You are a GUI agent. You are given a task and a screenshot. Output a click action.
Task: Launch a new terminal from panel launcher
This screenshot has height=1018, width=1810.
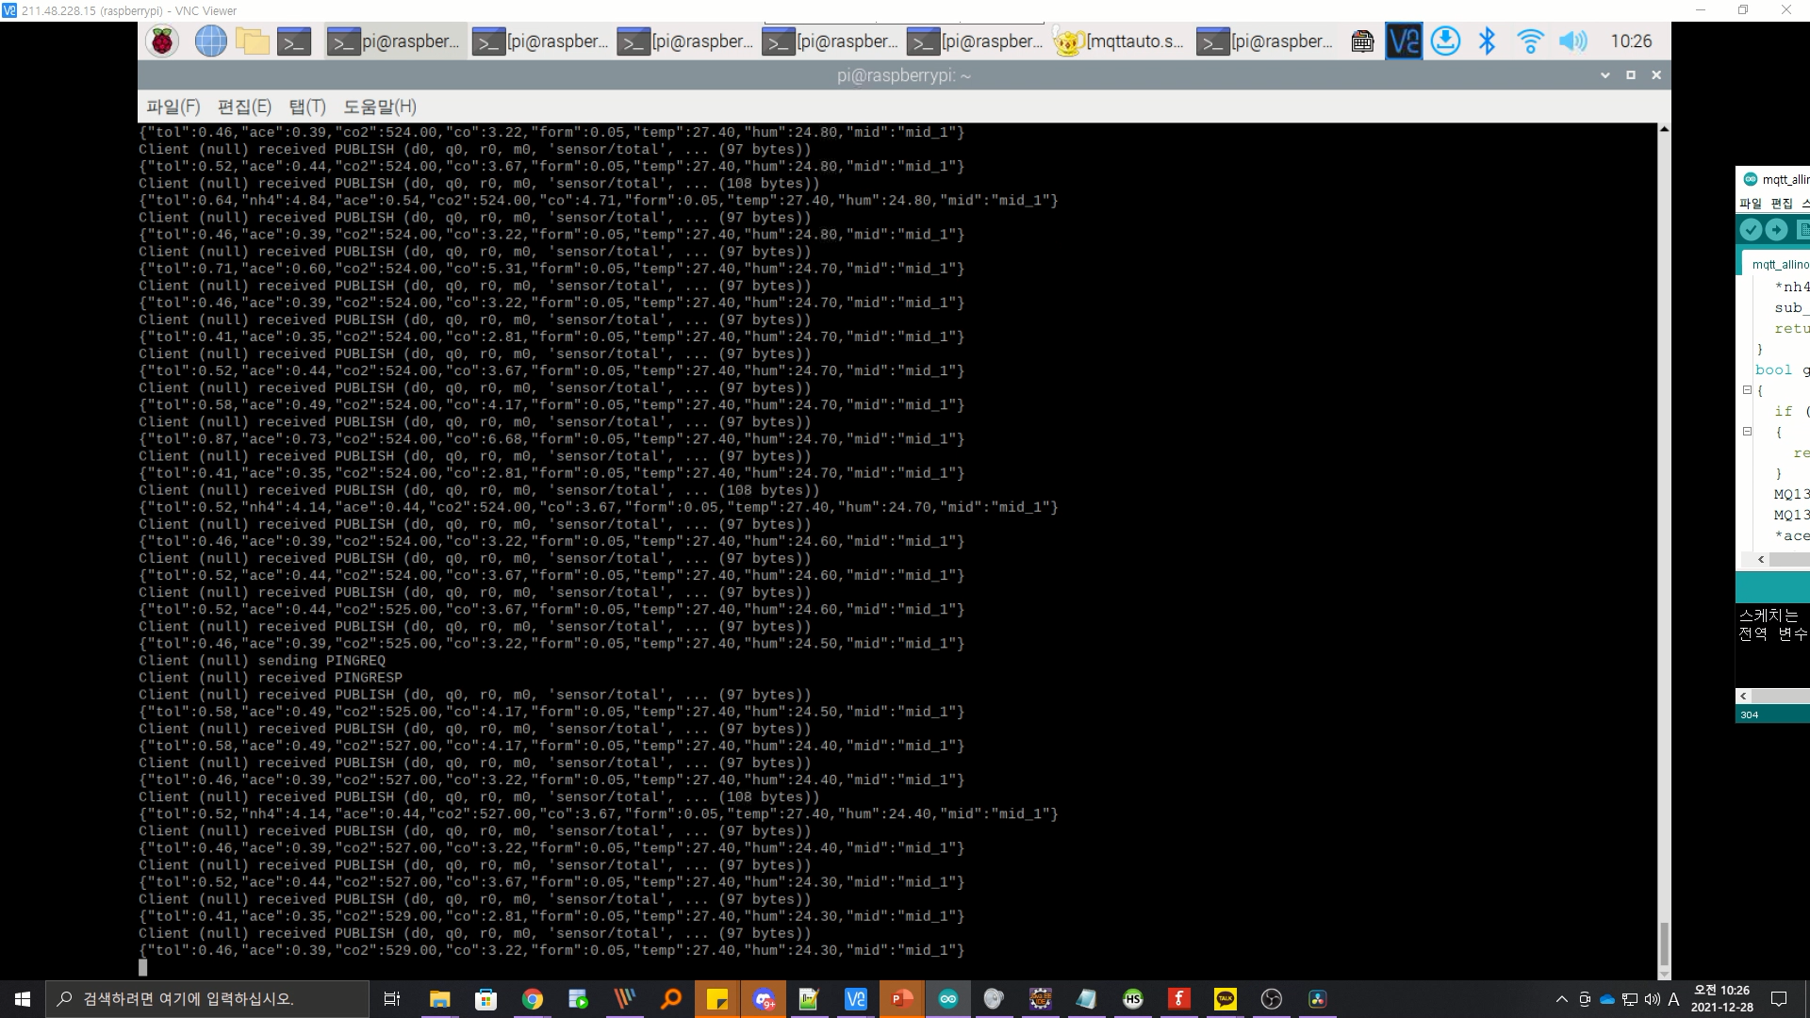[x=294, y=41]
